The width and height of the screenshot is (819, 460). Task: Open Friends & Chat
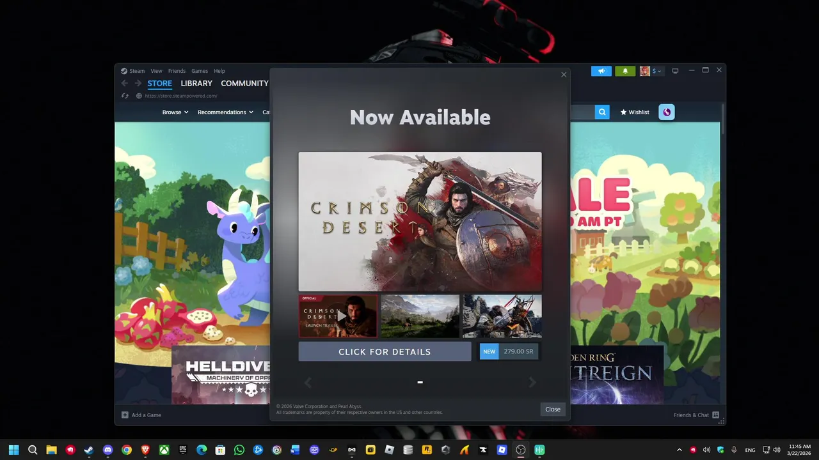(696, 415)
